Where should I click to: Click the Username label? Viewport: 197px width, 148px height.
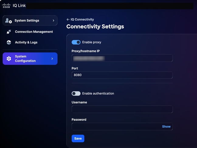[79, 102]
